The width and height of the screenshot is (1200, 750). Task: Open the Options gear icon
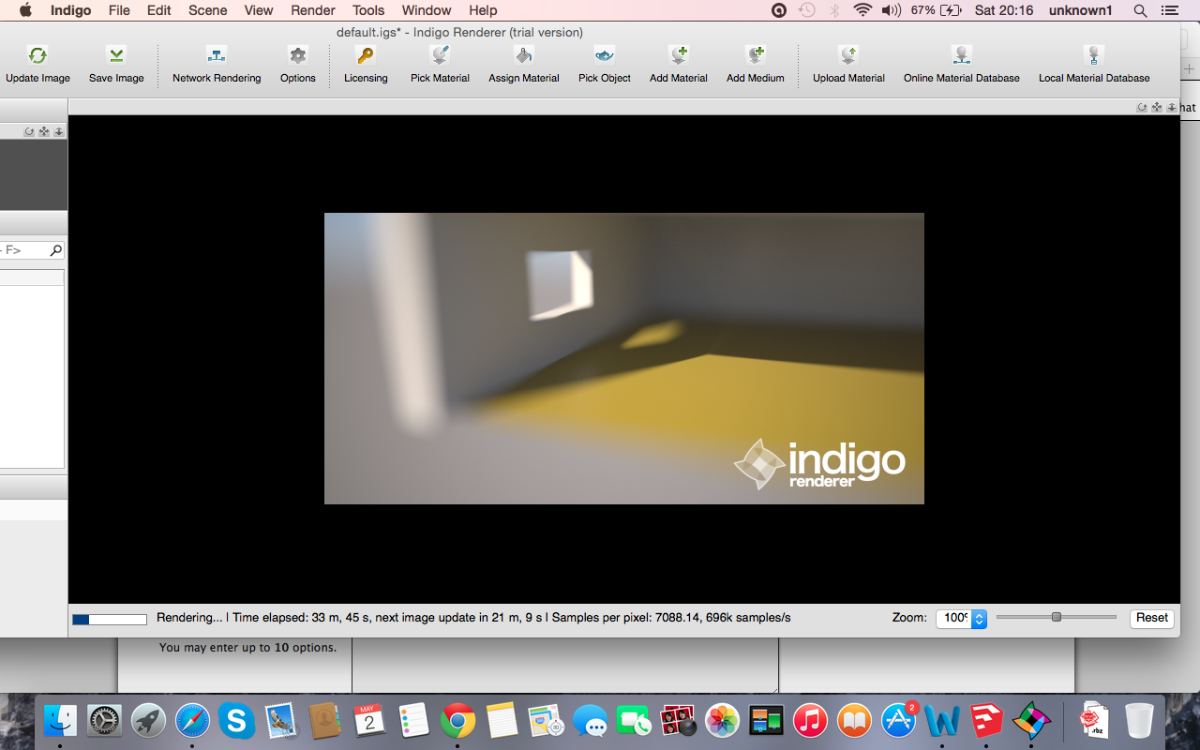point(297,56)
